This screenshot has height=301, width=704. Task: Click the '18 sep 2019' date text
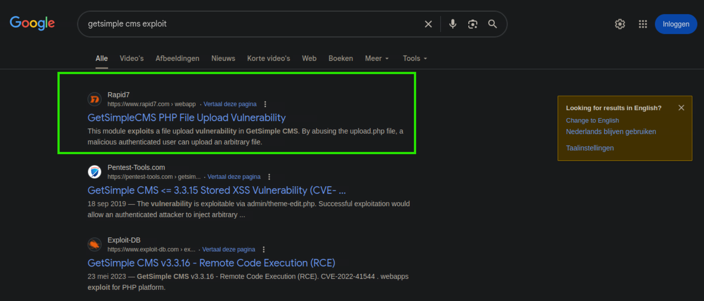coord(107,204)
